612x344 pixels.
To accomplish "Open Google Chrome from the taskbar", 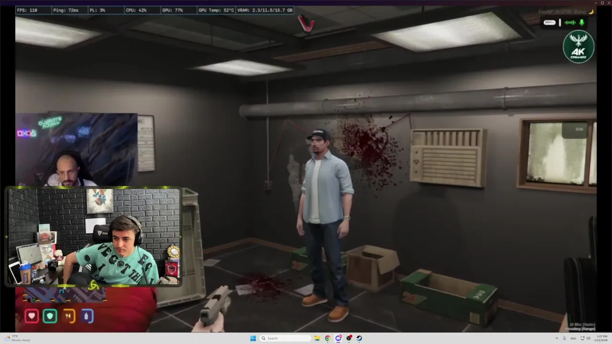I will [328, 338].
